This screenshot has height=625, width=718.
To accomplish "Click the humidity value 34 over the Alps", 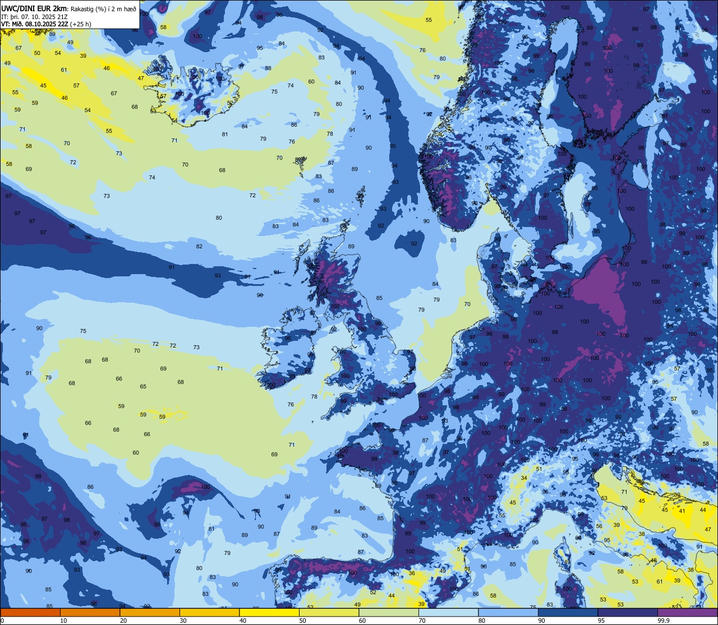I will [x=523, y=478].
